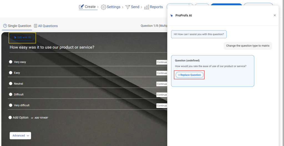The width and height of the screenshot is (284, 146).
Task: Expand the Advanced dropdown
Action: pyautogui.click(x=20, y=135)
